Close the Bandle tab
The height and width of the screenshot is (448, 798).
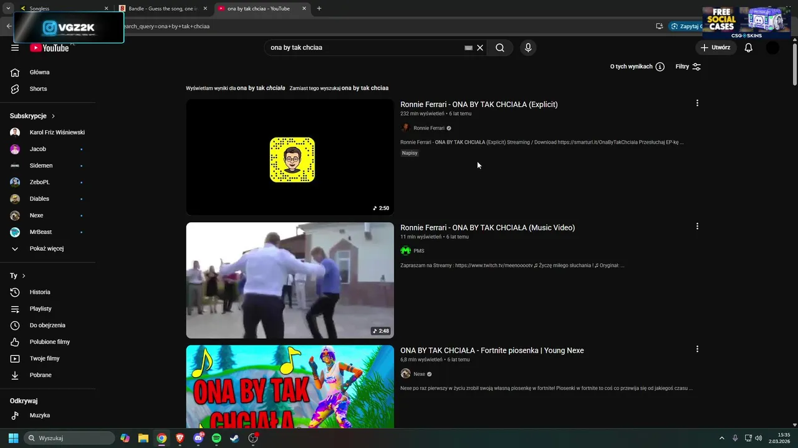tap(205, 9)
